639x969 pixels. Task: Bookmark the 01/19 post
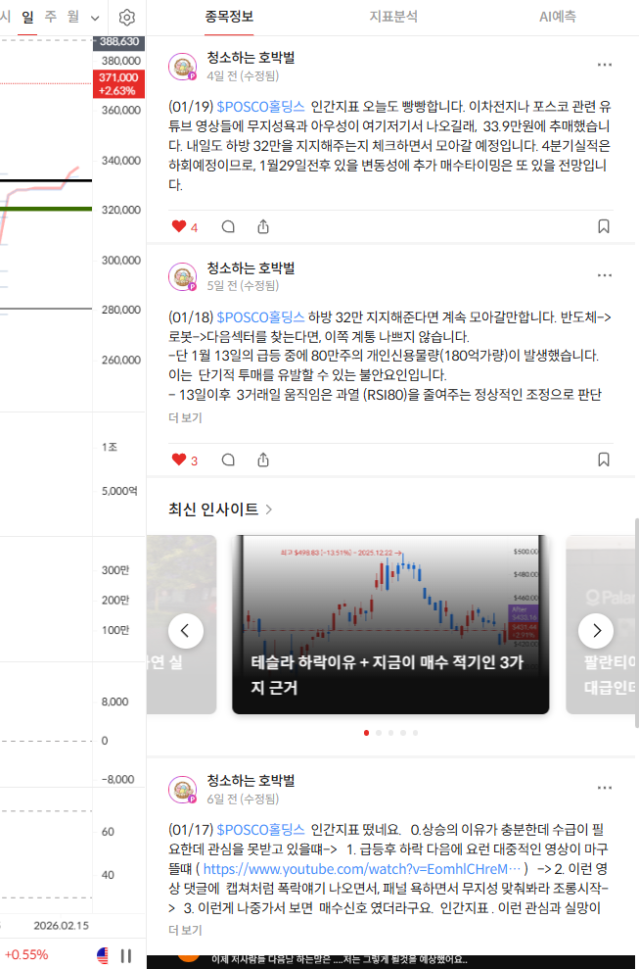[604, 226]
